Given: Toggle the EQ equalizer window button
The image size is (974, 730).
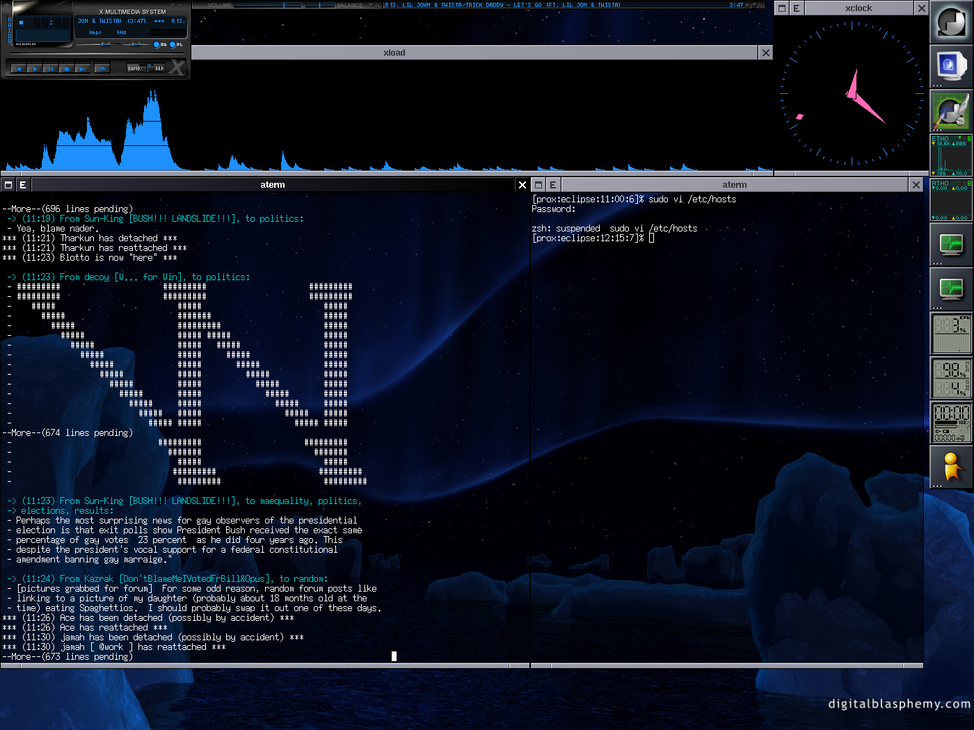Looking at the screenshot, I should (x=161, y=44).
